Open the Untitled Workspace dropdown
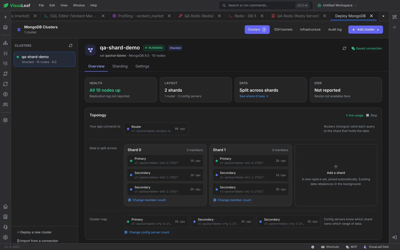Screen dimensions: 400x250 coord(337,5)
